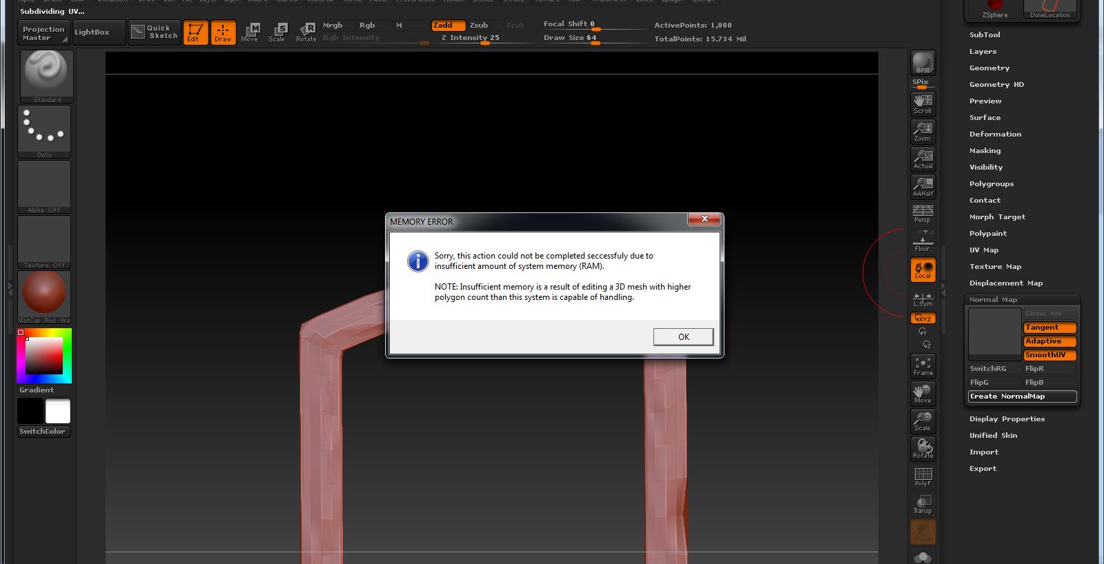
Task: Expand the Deformation section
Action: pyautogui.click(x=995, y=134)
